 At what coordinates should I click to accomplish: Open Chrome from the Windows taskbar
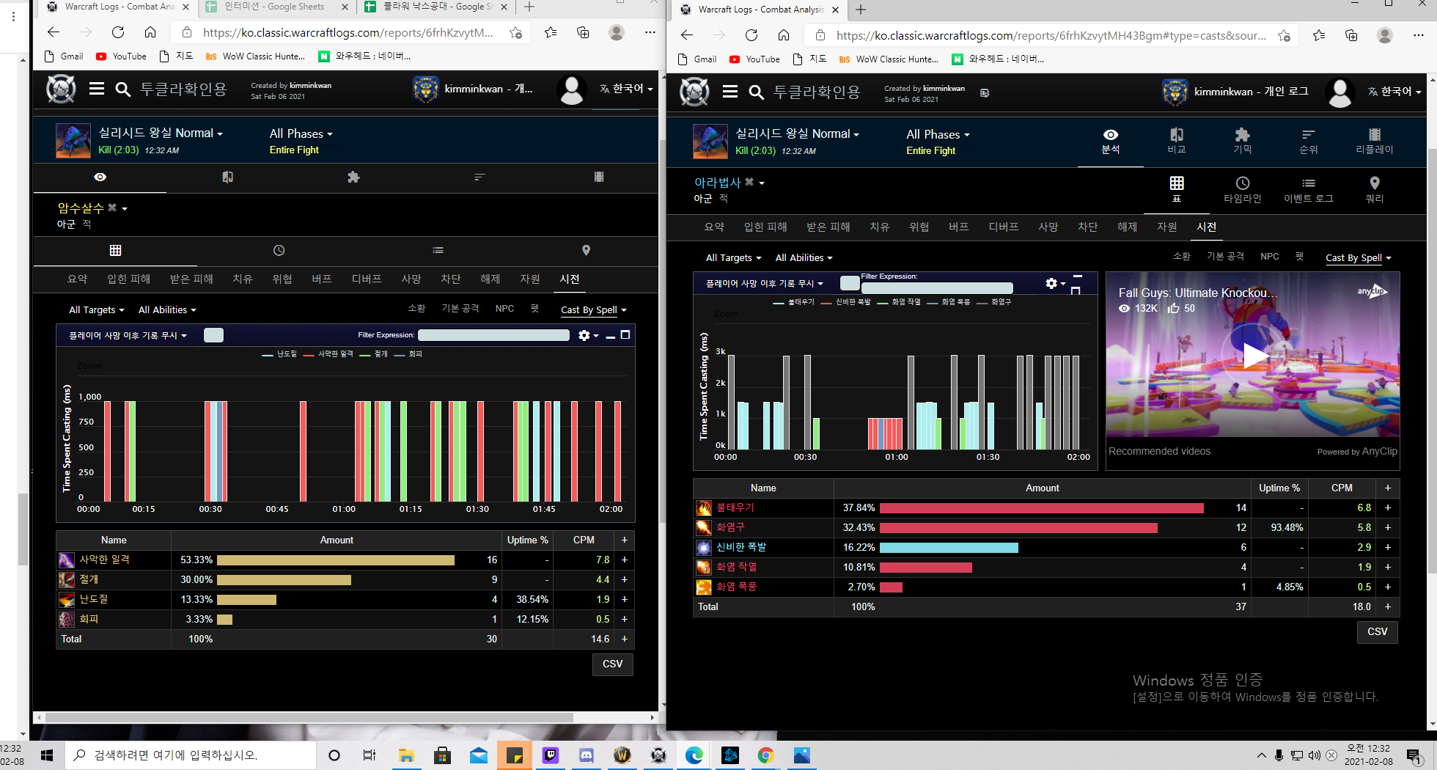(765, 755)
